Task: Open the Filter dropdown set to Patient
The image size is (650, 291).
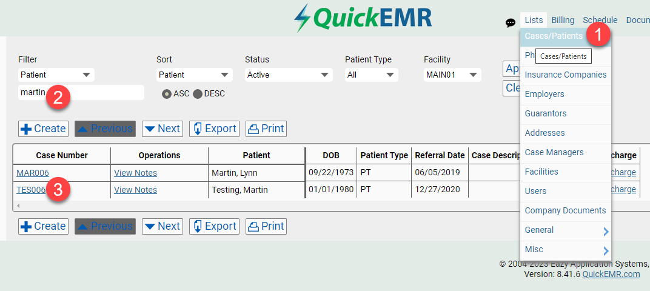Action: [x=56, y=75]
